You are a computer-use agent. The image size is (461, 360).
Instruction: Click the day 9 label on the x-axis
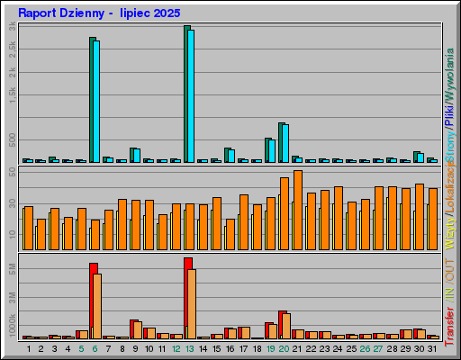(135, 349)
